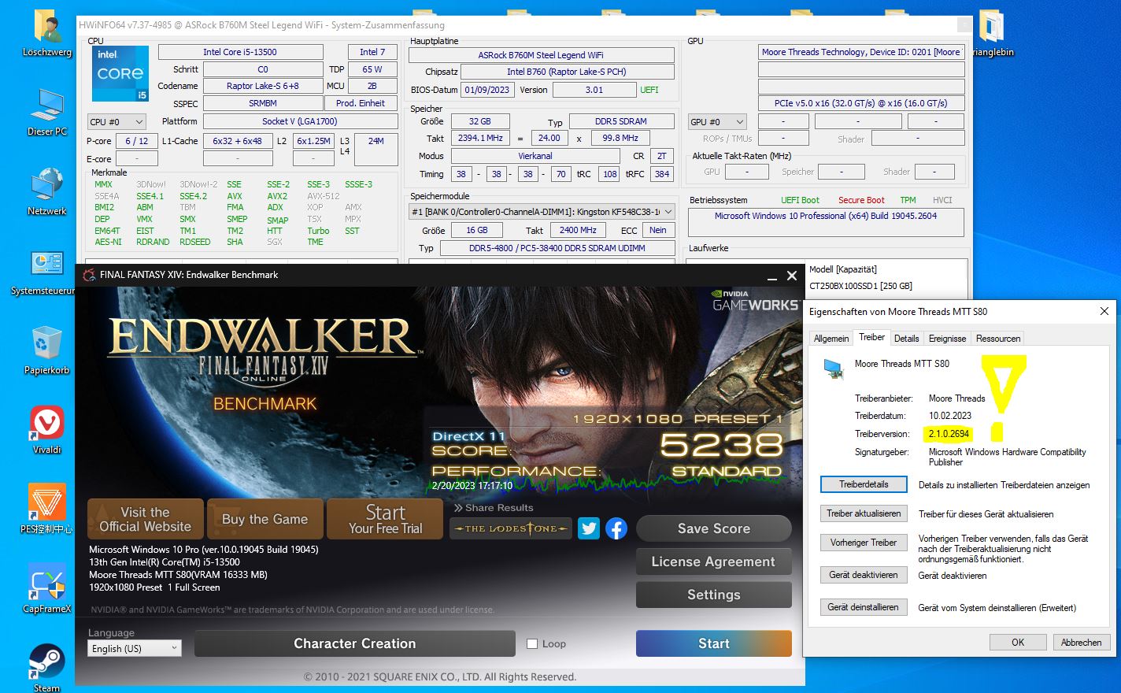
Task: Click Treiber aktualisieren button
Action: point(864,513)
